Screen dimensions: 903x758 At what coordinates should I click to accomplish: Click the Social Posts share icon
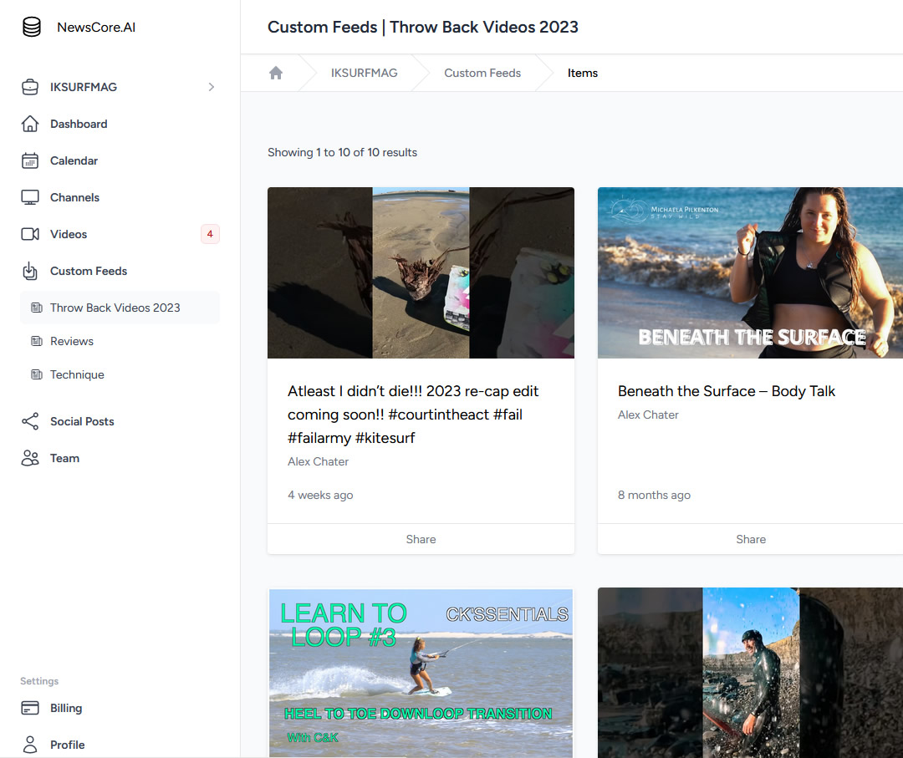coord(30,421)
